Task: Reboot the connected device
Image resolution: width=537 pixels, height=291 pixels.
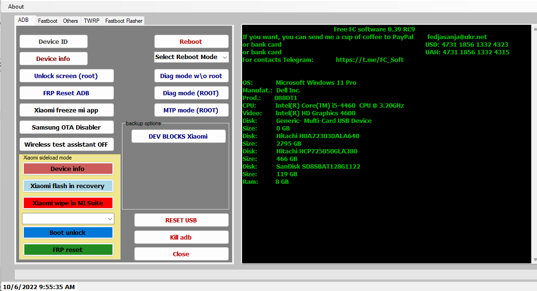Action: [191, 41]
